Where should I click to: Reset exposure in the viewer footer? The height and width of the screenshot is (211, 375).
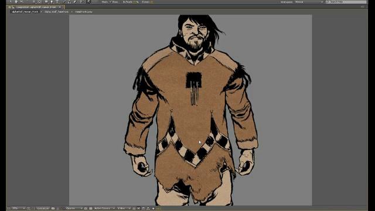click(x=154, y=209)
